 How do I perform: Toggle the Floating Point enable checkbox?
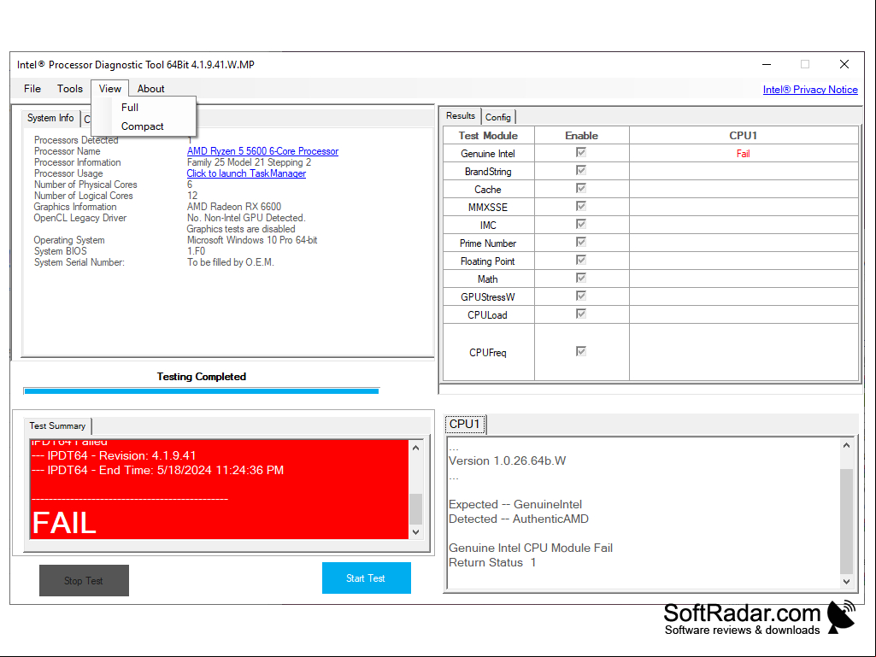(x=581, y=260)
